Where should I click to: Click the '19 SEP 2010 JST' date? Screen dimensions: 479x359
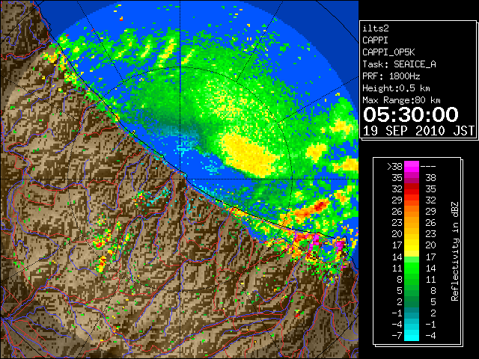[x=418, y=131]
